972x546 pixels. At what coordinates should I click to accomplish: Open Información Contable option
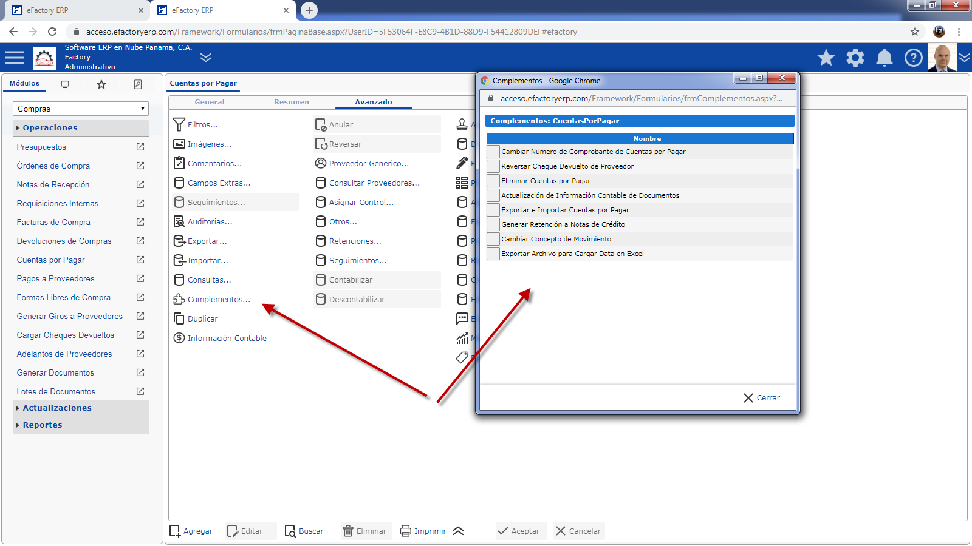220,338
